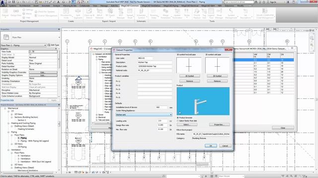Collapse the Ventilation node in Project Browser
The height and width of the screenshot is (178, 318).
coord(8,150)
